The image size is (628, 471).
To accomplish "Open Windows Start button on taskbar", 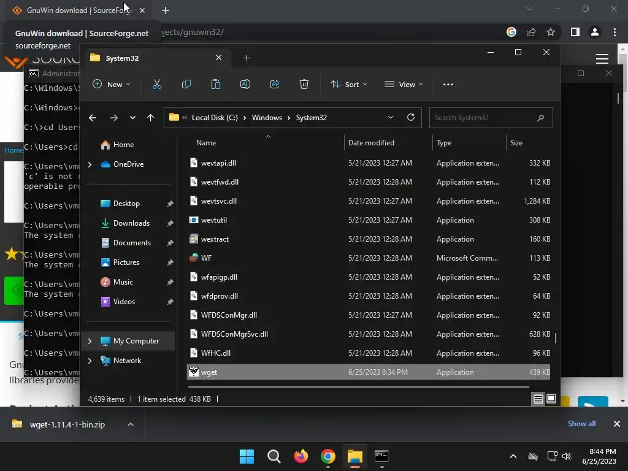I will (247, 456).
